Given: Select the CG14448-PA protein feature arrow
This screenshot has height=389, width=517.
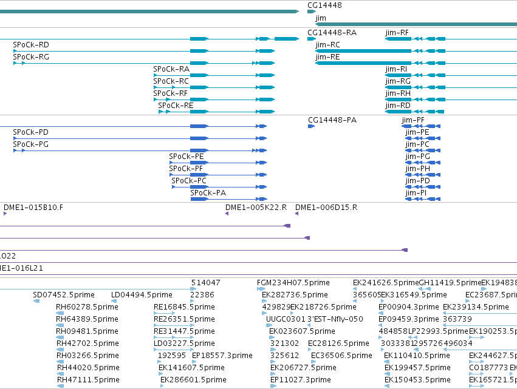Looking at the screenshot, I should [311, 126].
